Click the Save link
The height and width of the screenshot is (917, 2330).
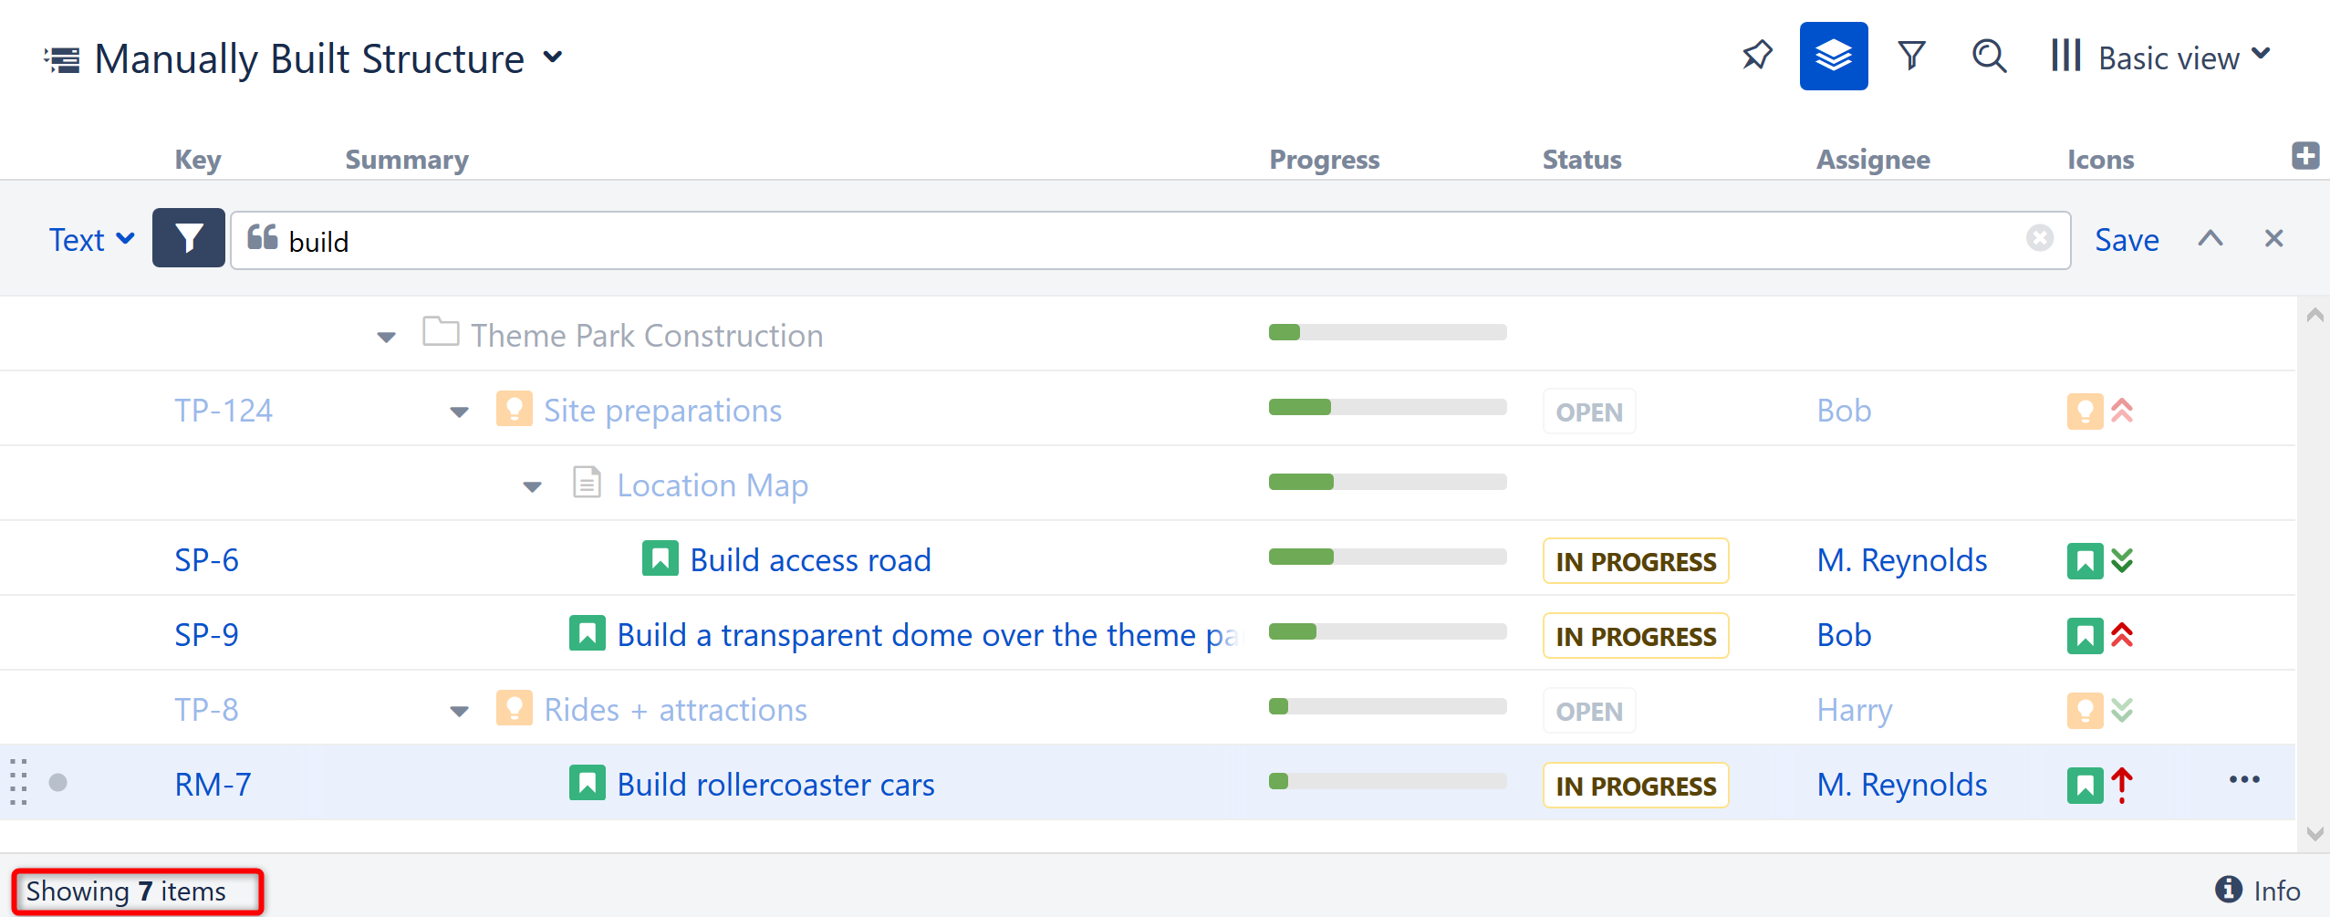click(x=2126, y=240)
